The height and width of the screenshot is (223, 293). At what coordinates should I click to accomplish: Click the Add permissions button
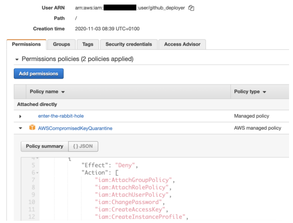pos(38,74)
